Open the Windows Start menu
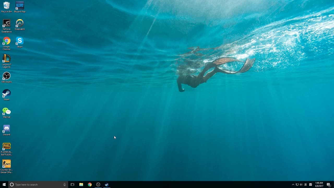Viewport: 334px width, 188px height. (4, 185)
